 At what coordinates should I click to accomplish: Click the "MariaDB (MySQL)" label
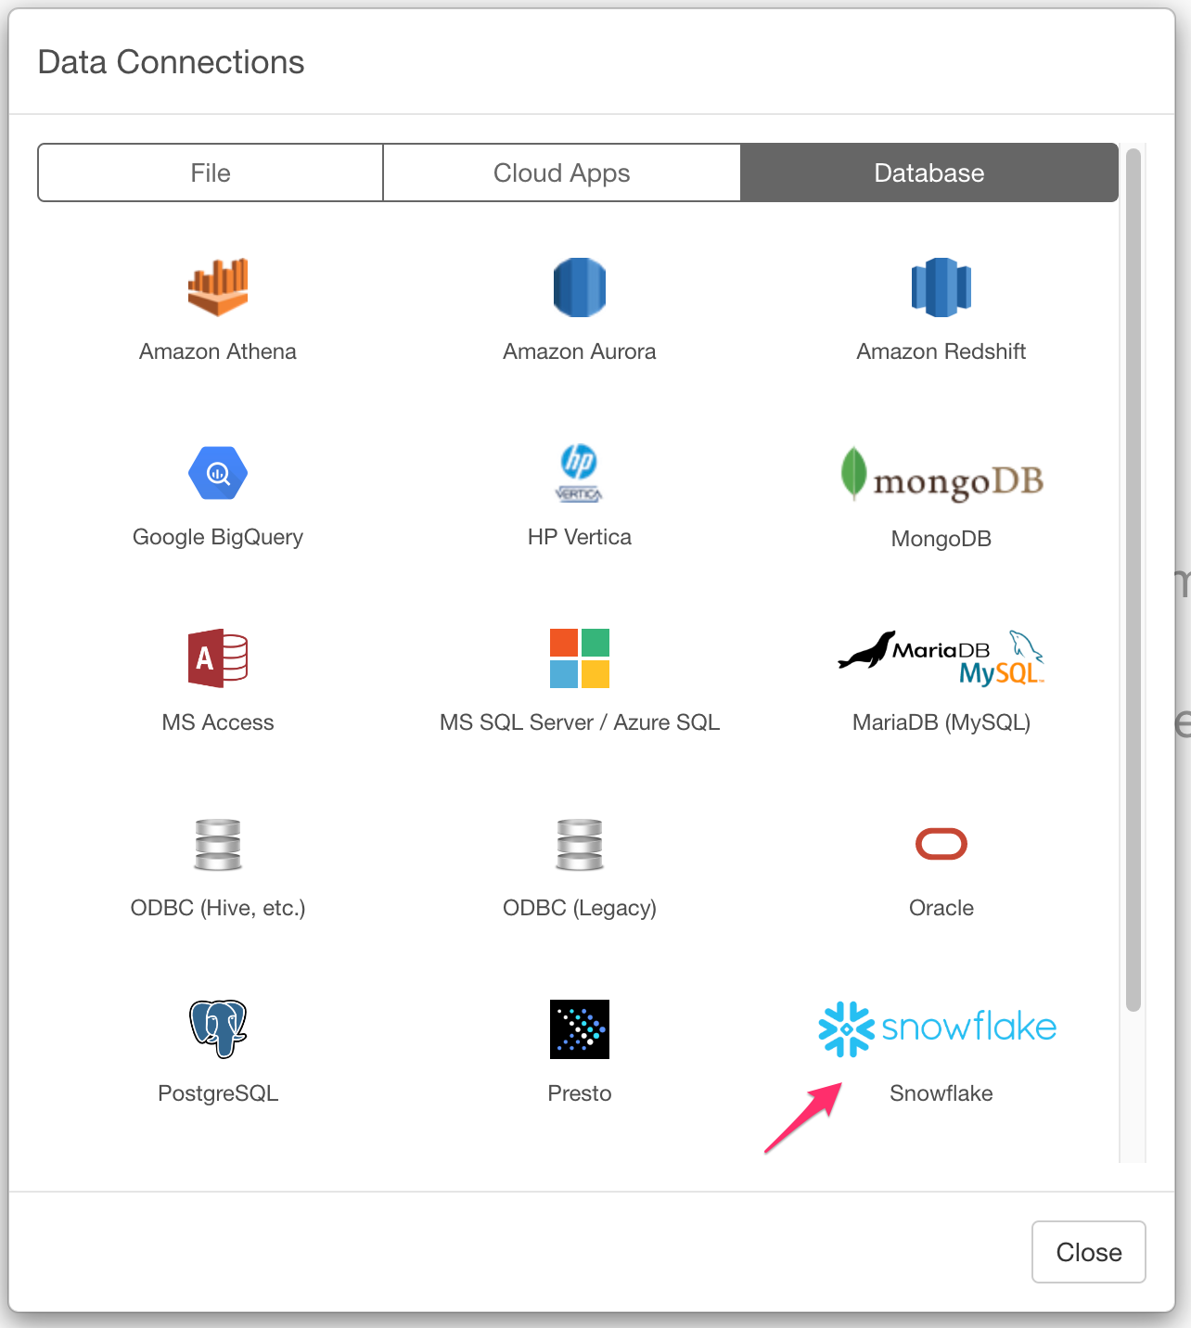pos(941,722)
